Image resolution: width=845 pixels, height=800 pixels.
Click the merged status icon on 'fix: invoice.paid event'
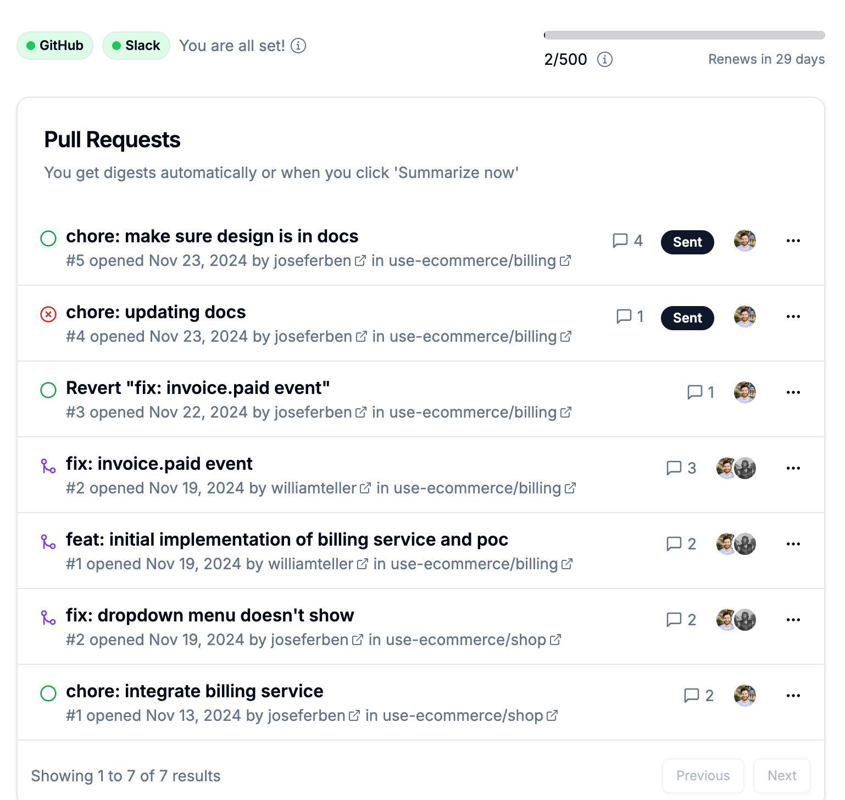[x=48, y=466]
